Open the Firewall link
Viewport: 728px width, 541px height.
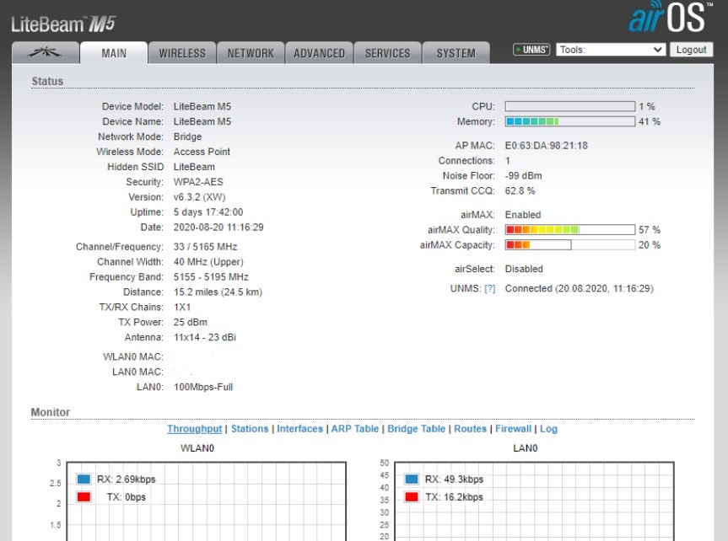[513, 429]
